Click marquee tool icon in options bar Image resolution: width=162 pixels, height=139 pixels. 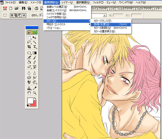point(5,15)
